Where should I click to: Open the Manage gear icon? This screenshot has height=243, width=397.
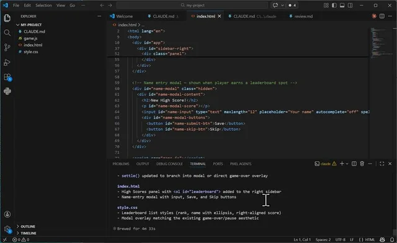(7, 229)
